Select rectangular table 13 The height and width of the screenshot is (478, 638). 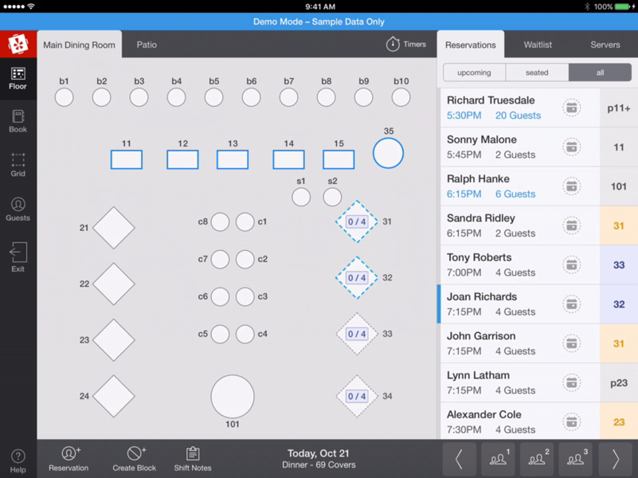(233, 159)
